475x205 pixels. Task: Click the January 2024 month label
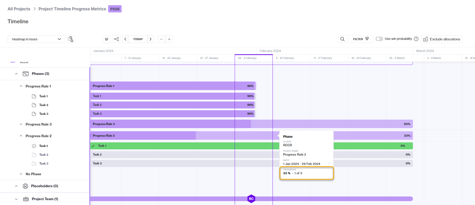[103, 51]
